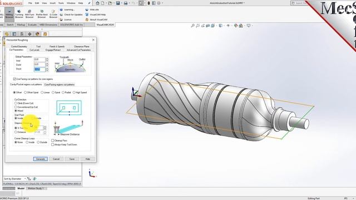The height and width of the screenshot is (200, 356).
Task: Click the Select cursor tool
Action: [x=141, y=3]
